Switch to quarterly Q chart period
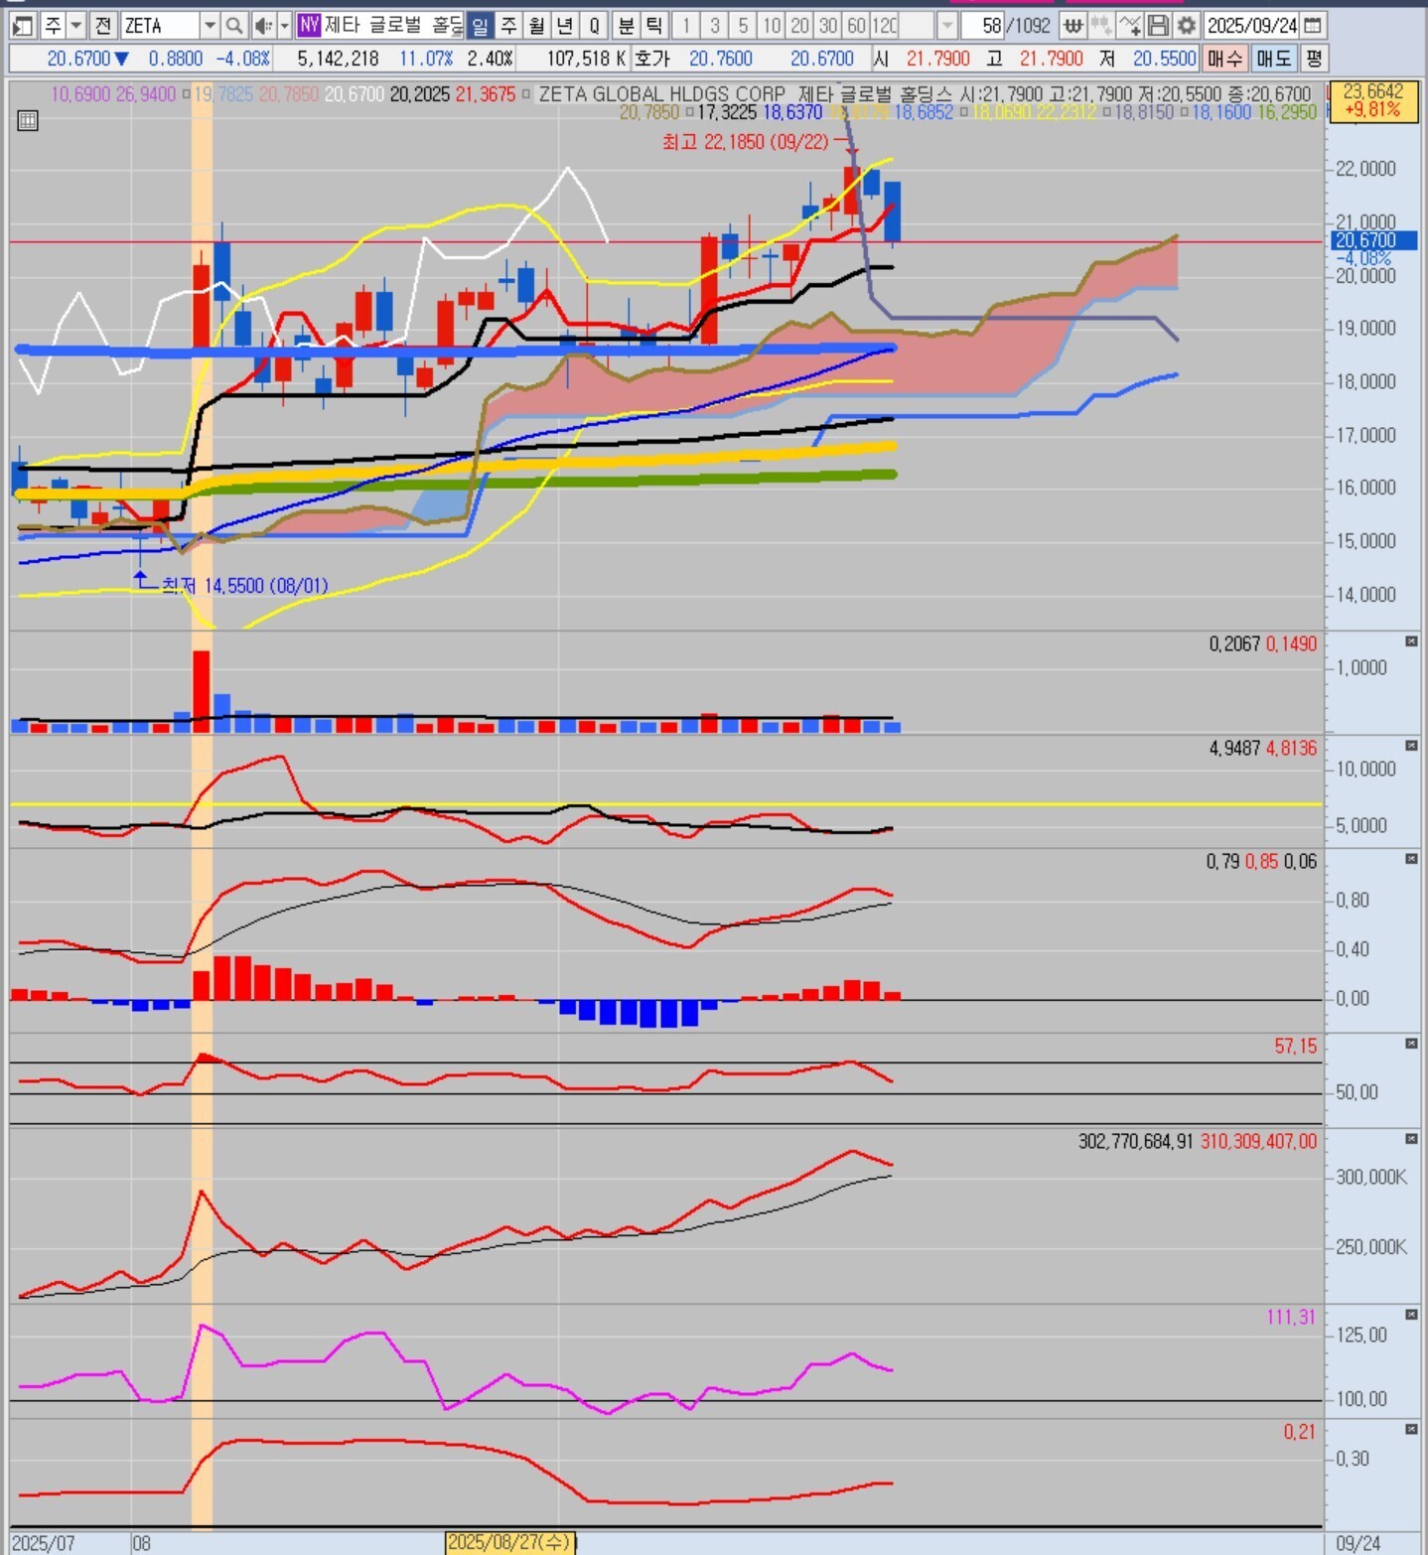Image resolution: width=1428 pixels, height=1555 pixels. [x=595, y=25]
